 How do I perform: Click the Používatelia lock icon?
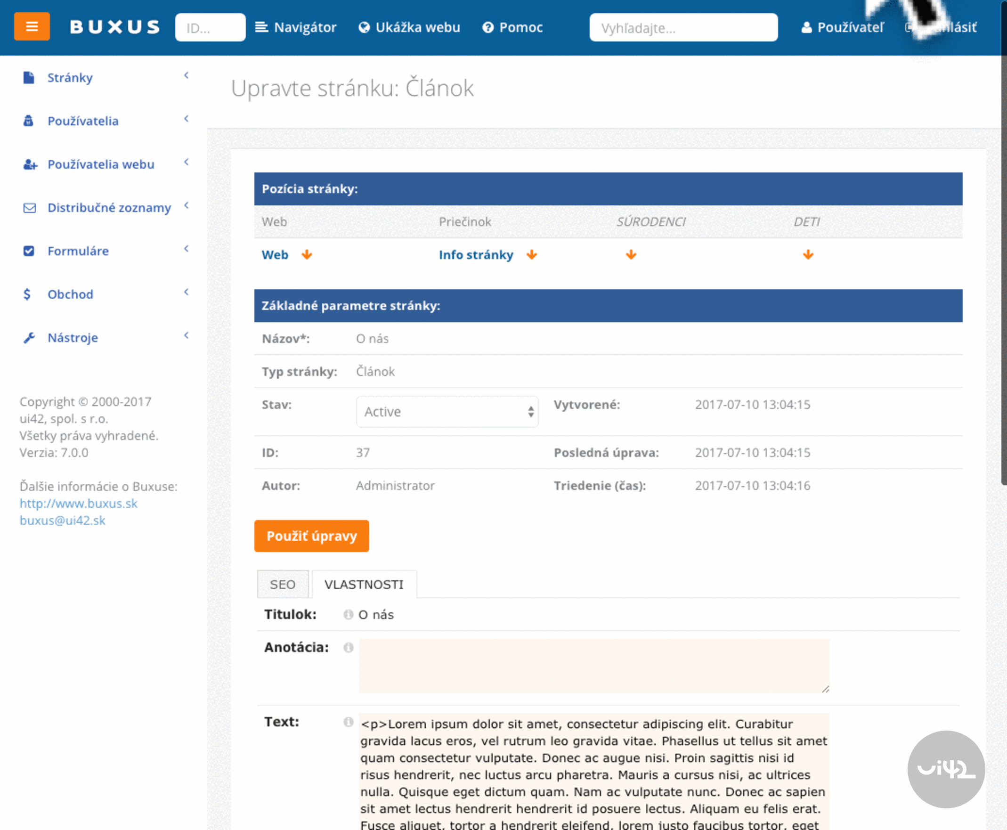tap(29, 121)
